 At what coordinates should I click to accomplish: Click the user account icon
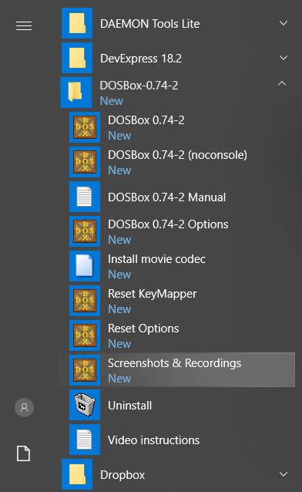(24, 407)
